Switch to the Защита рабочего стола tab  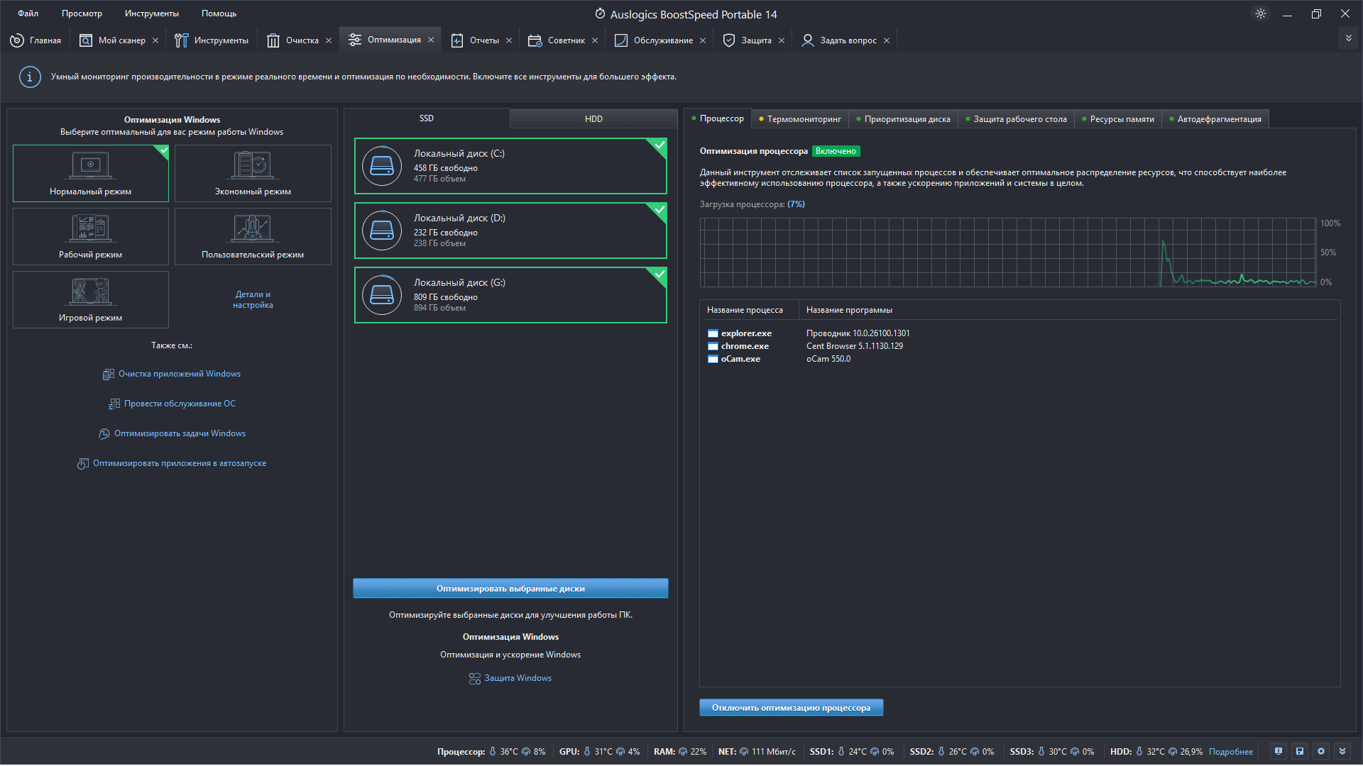(1016, 119)
